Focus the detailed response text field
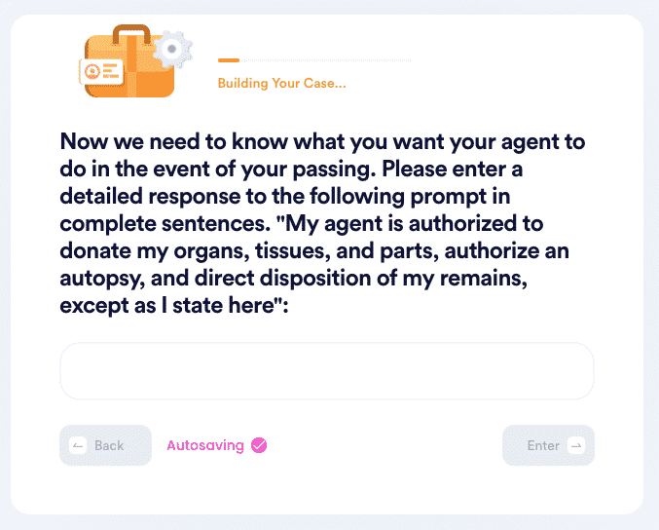This screenshot has width=659, height=530. [327, 370]
